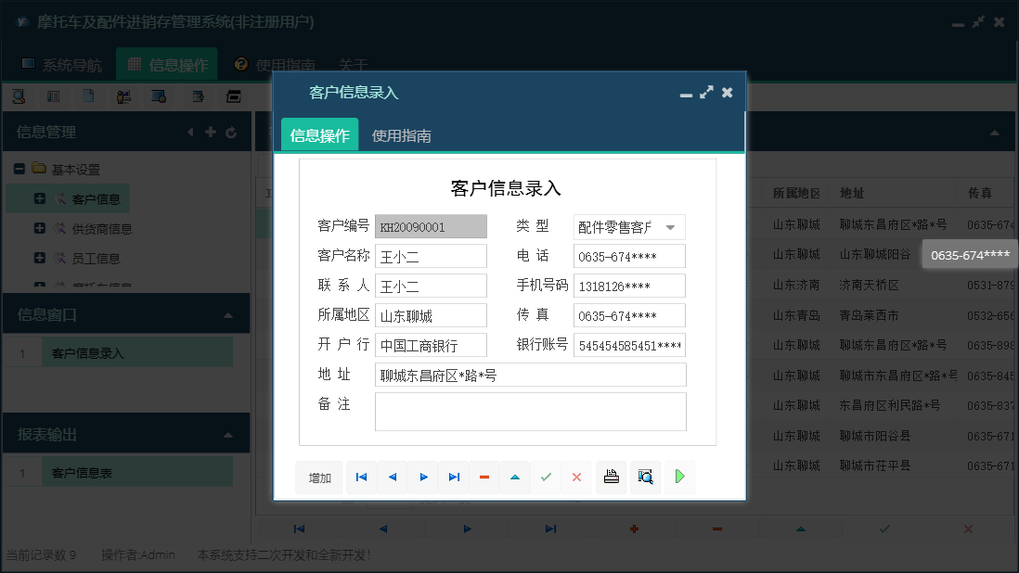This screenshot has height=573, width=1019.
Task: Open print preview in the customer entry dialog
Action: pyautogui.click(x=645, y=477)
